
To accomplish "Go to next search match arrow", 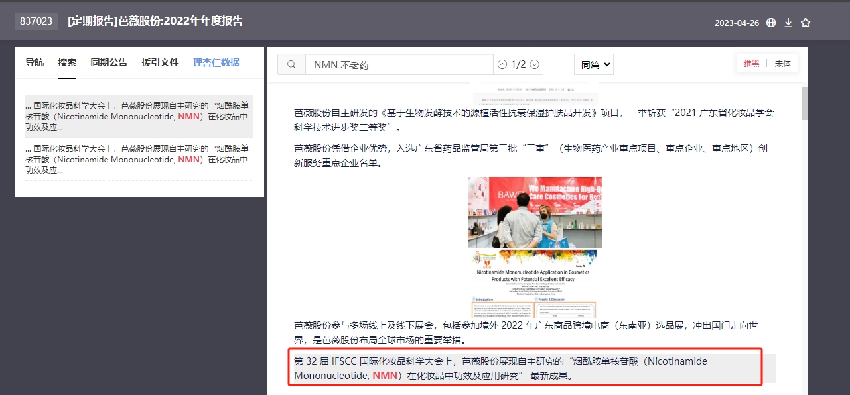I will 535,64.
